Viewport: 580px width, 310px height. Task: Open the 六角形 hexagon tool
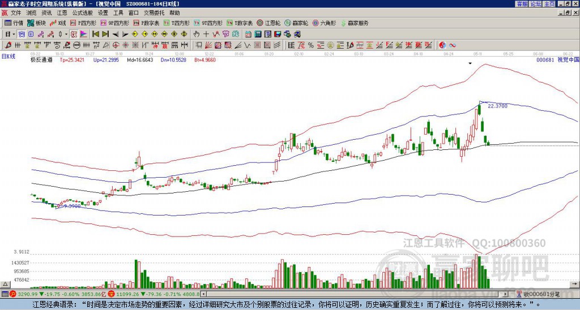[325, 23]
